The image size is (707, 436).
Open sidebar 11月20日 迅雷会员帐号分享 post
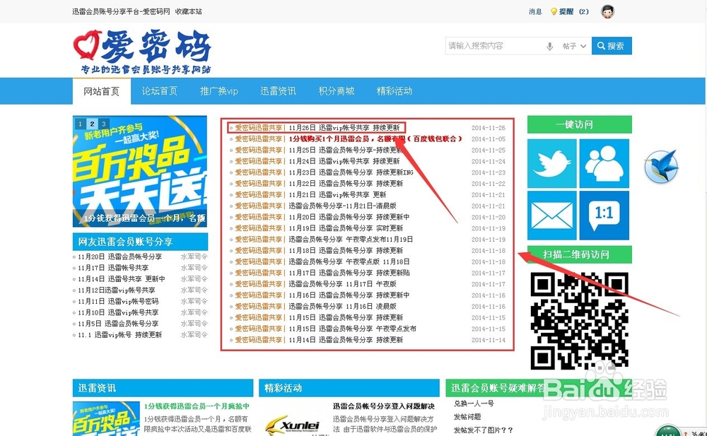click(119, 257)
